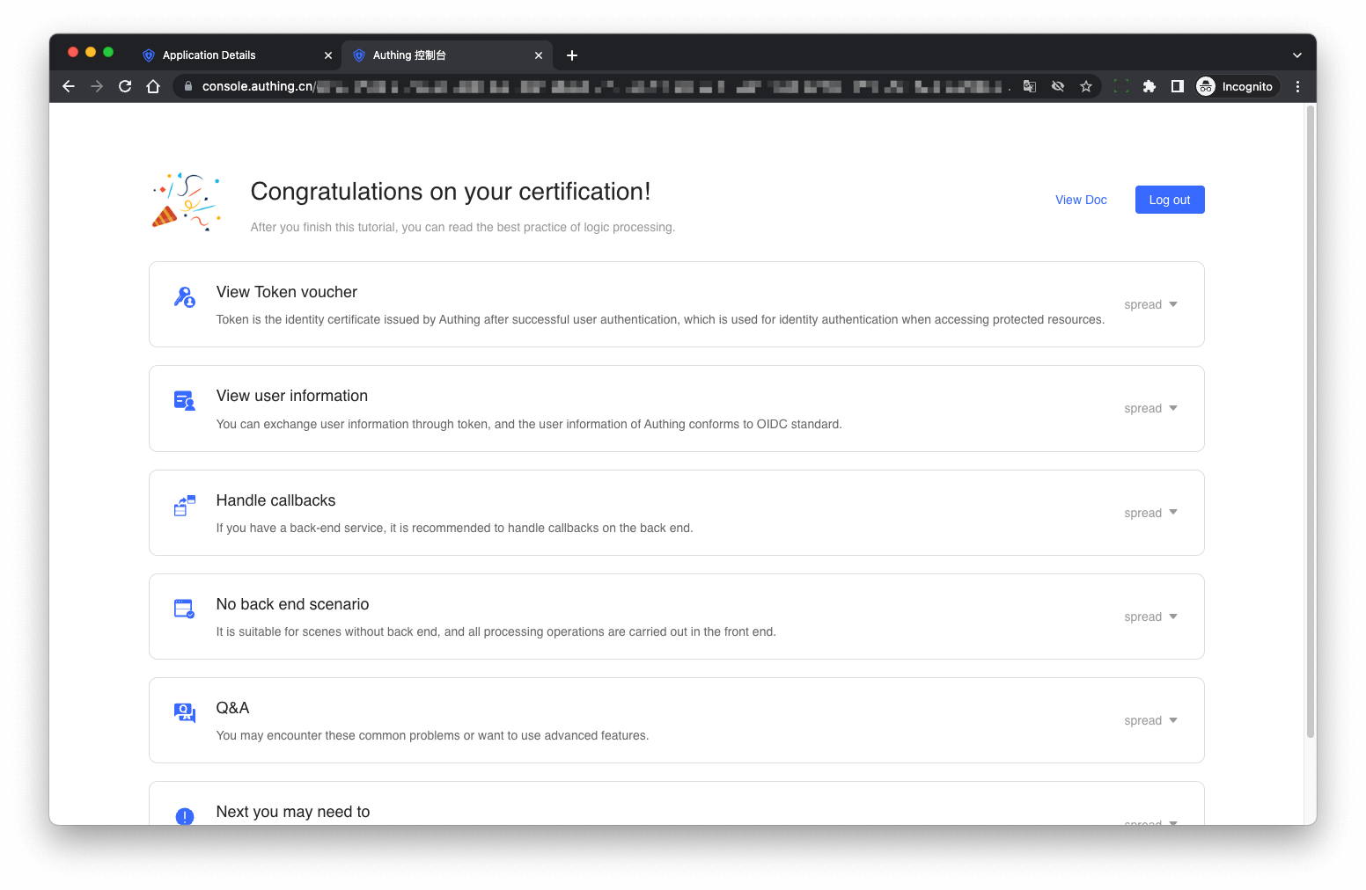
Task: Click the Handle callbacks icon
Action: (185, 506)
